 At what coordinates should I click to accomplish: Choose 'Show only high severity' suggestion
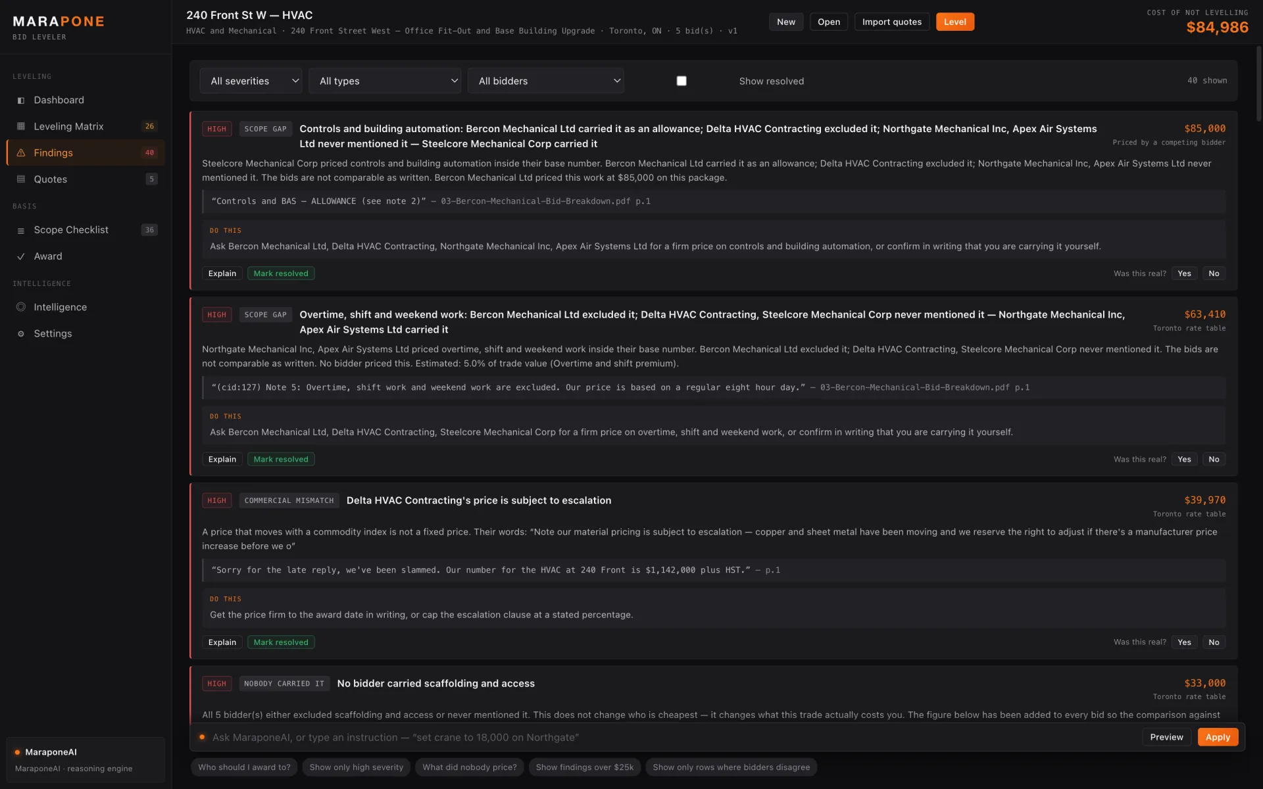click(x=357, y=767)
